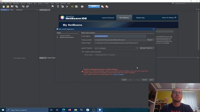Click the round gray toolbar icon
The width and height of the screenshot is (200, 112).
82,7
